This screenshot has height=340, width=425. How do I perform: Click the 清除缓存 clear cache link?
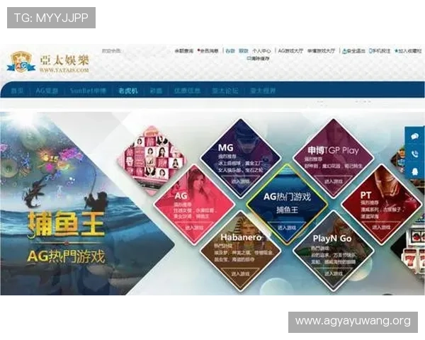258,58
